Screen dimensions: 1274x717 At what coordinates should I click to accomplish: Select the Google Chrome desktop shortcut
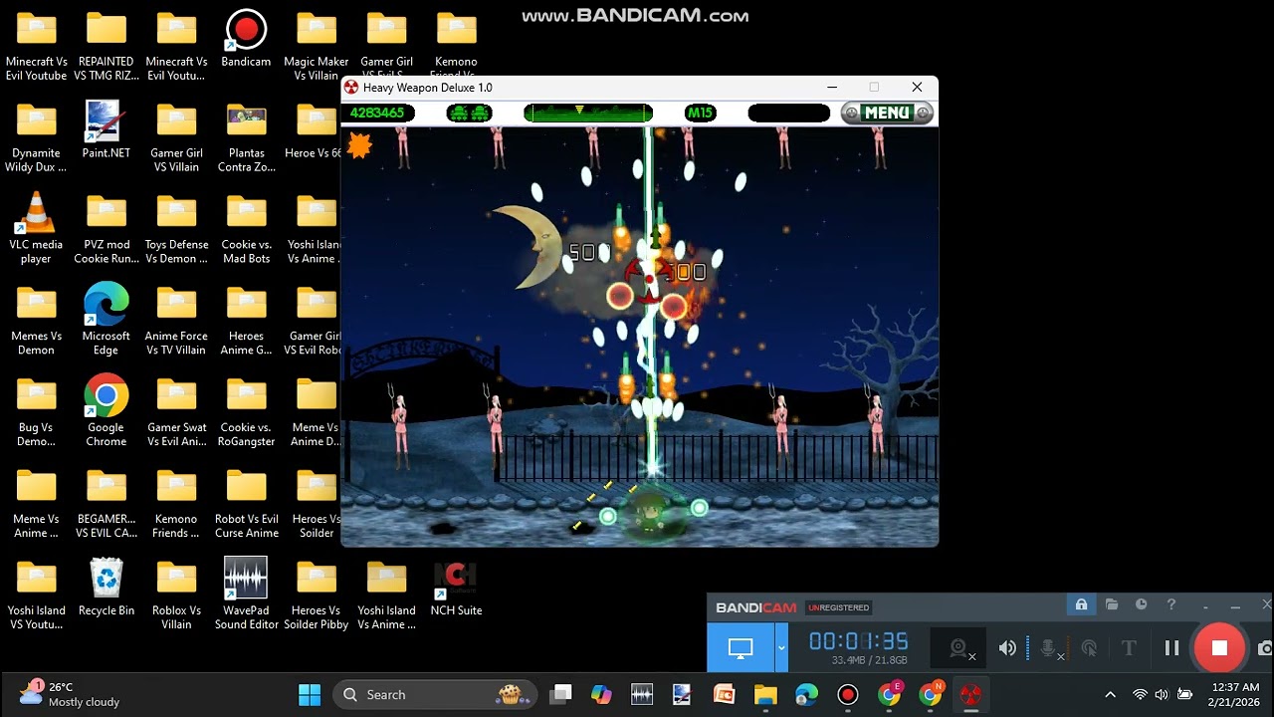tap(106, 411)
